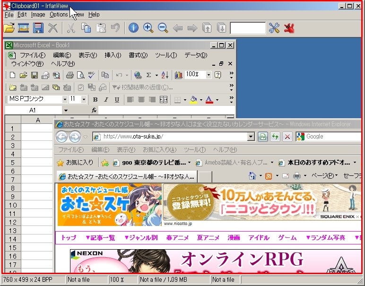
Task: Open the Excel font color dropdown arrow
Action: click(217, 100)
